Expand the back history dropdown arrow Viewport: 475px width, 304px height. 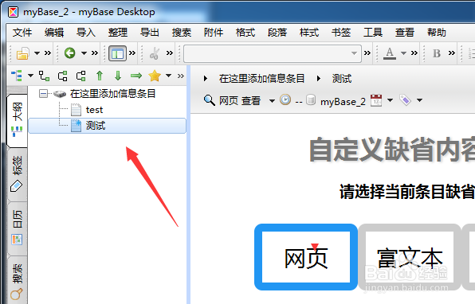pyautogui.click(x=84, y=53)
